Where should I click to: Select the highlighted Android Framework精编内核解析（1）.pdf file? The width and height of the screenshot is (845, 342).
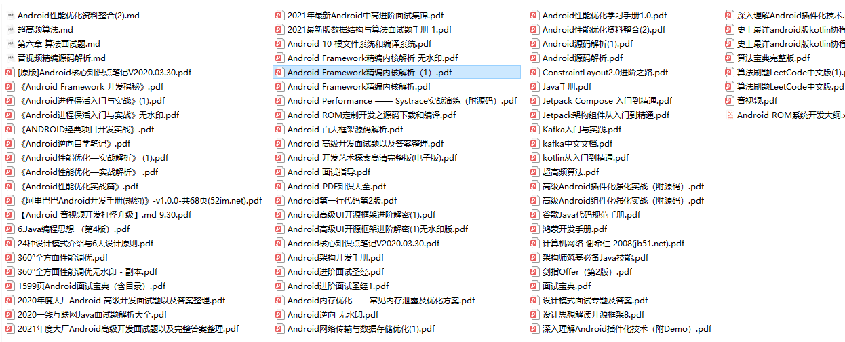pyautogui.click(x=397, y=73)
